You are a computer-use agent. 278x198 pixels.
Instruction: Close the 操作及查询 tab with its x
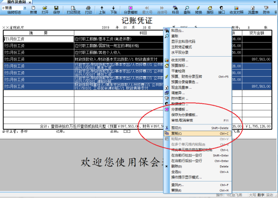click(x=30, y=3)
